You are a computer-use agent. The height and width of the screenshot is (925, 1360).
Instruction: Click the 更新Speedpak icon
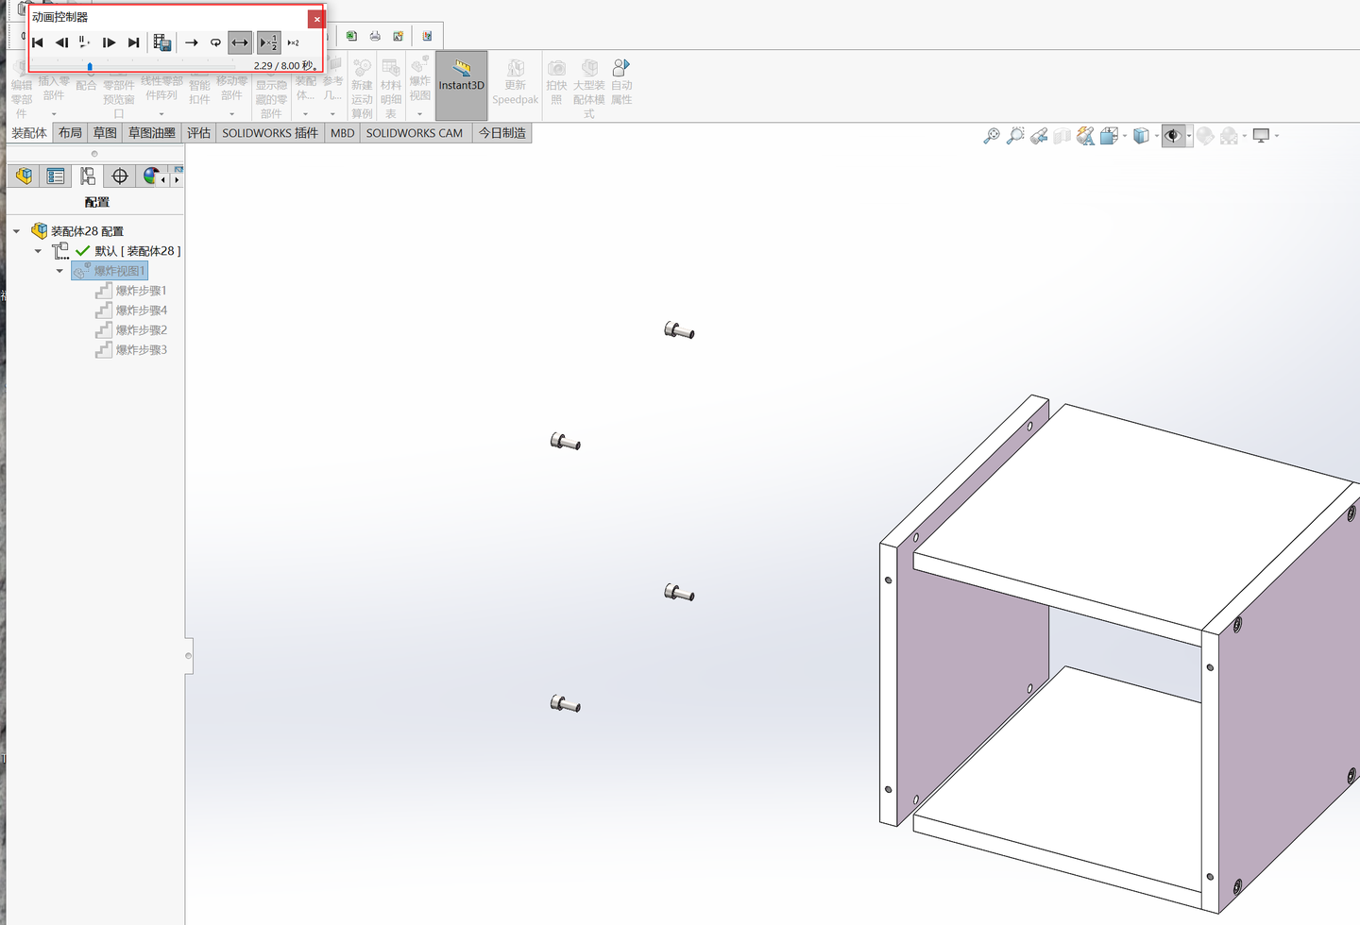pos(515,85)
